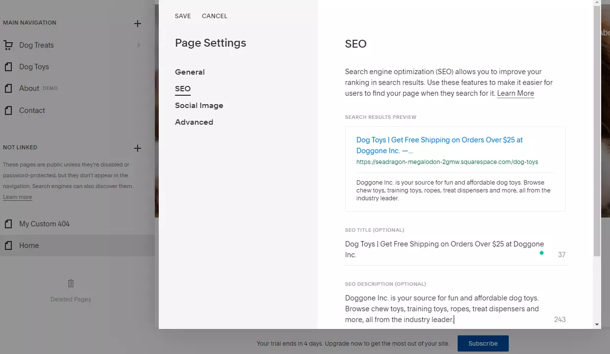The image size is (610, 354).
Task: Save the page settings
Action: click(183, 16)
